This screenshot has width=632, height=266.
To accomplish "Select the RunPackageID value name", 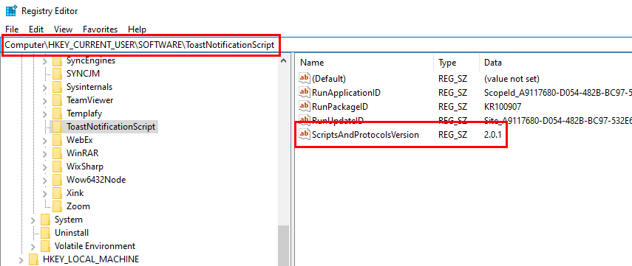I will pos(340,107).
